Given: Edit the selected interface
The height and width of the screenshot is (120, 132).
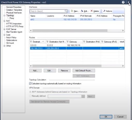Looking at the screenshot, I should point(85,11).
